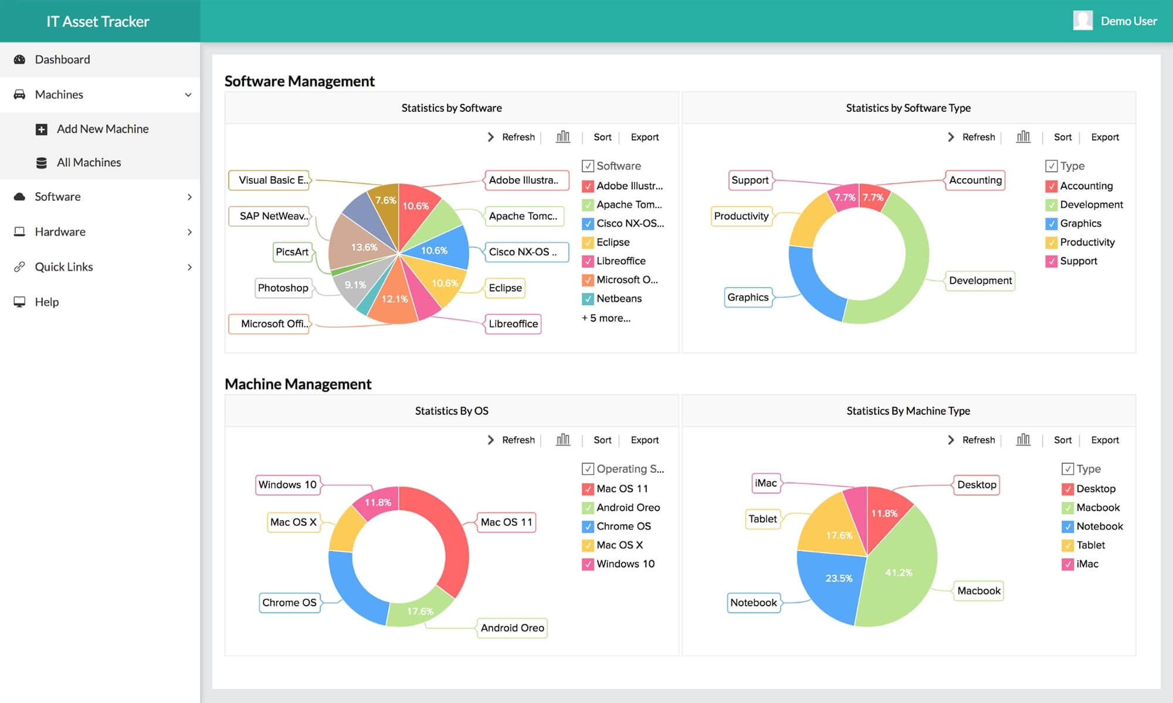Open the Help sidebar item
This screenshot has height=703, width=1173.
(47, 302)
